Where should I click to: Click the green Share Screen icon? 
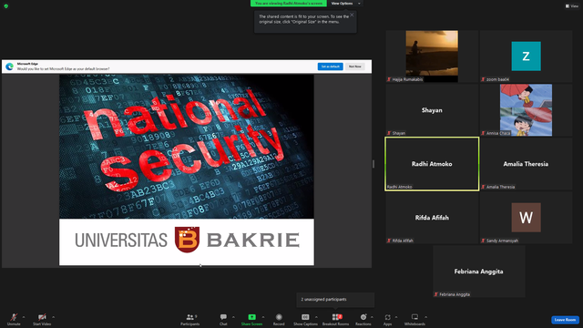[251, 317]
